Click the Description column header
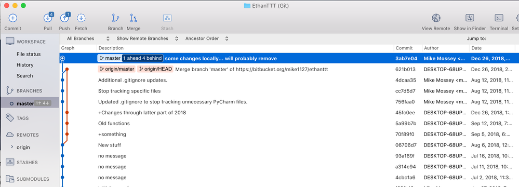Viewport: 519px width, 187px height. [111, 48]
